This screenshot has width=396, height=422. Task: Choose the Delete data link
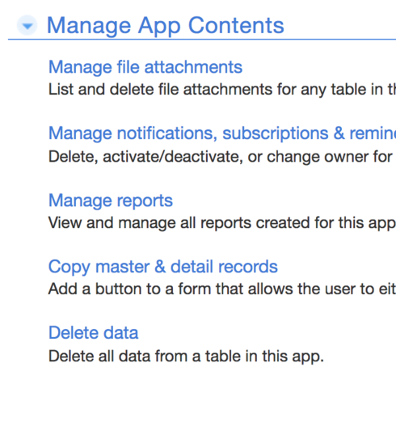[x=93, y=332]
